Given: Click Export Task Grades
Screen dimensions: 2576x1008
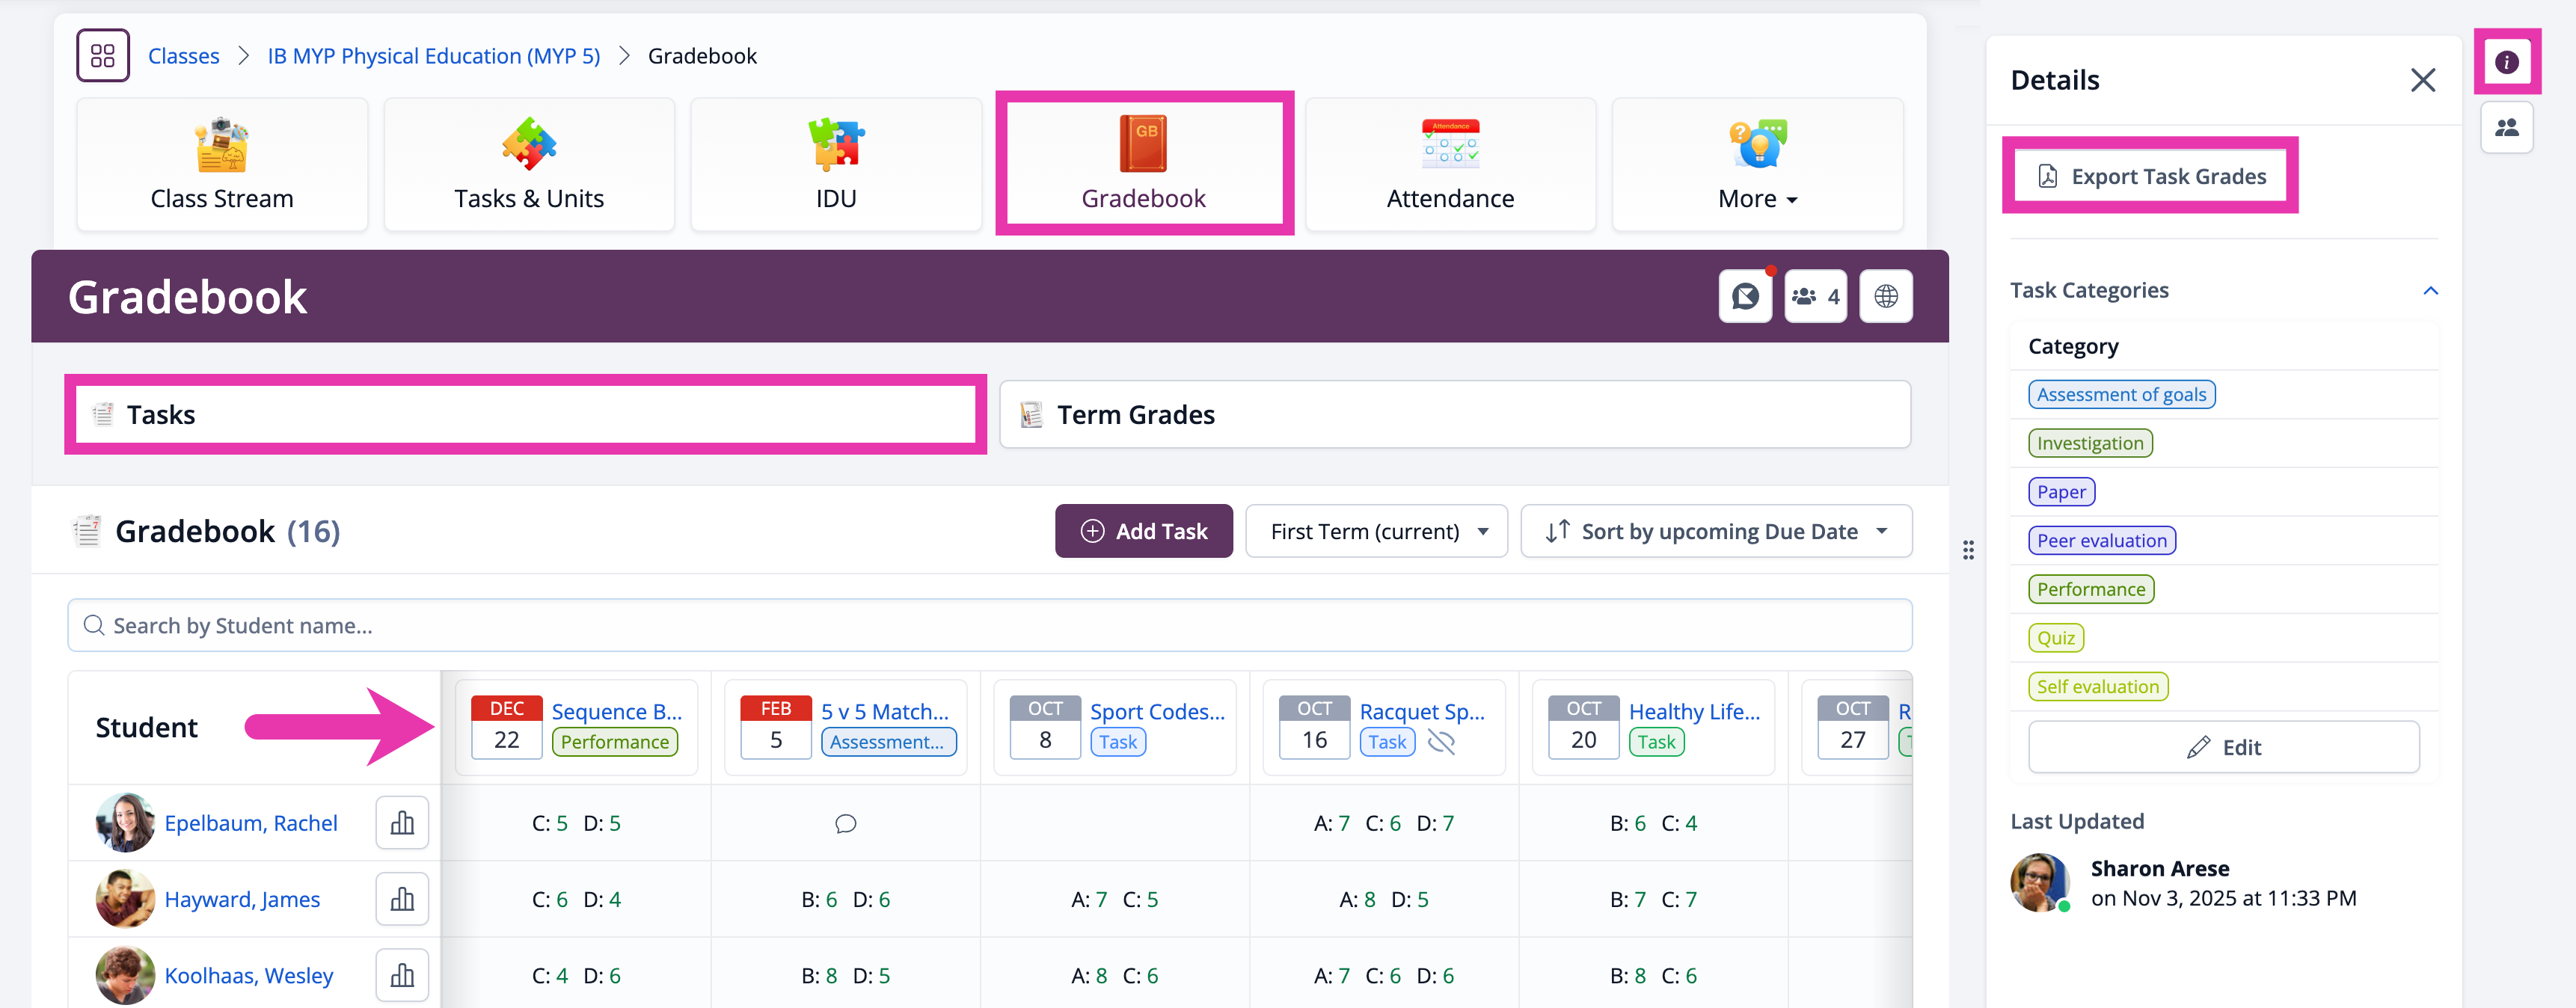Looking at the screenshot, I should pyautogui.click(x=2150, y=176).
